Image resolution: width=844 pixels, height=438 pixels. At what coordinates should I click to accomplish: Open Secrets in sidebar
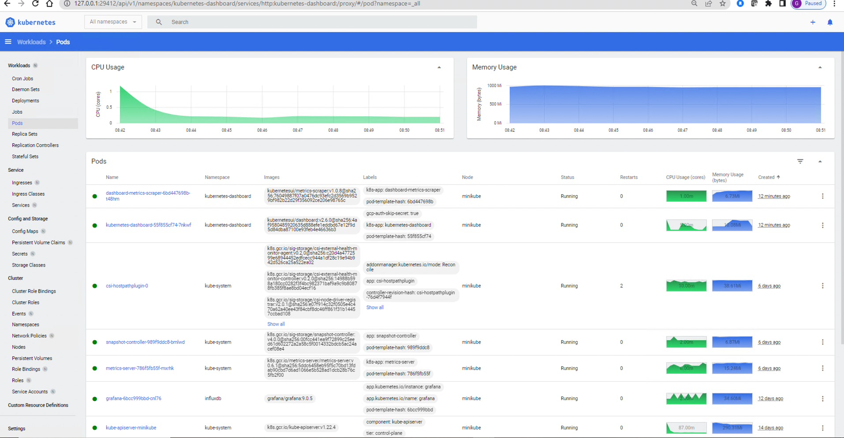(20, 254)
